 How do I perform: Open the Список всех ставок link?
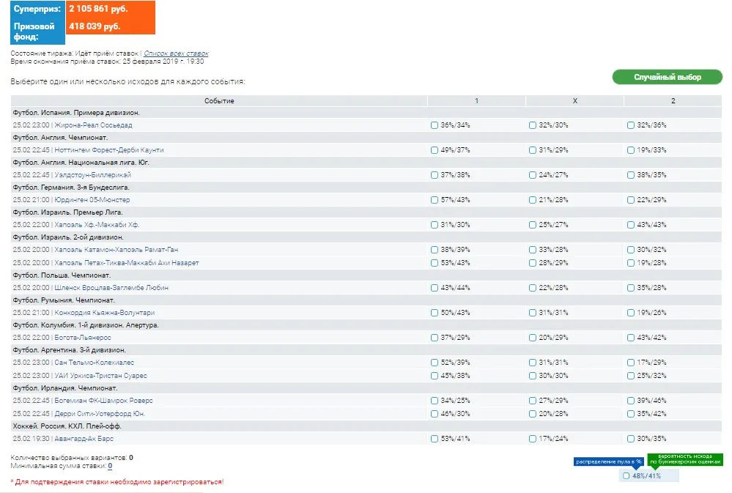[x=176, y=53]
